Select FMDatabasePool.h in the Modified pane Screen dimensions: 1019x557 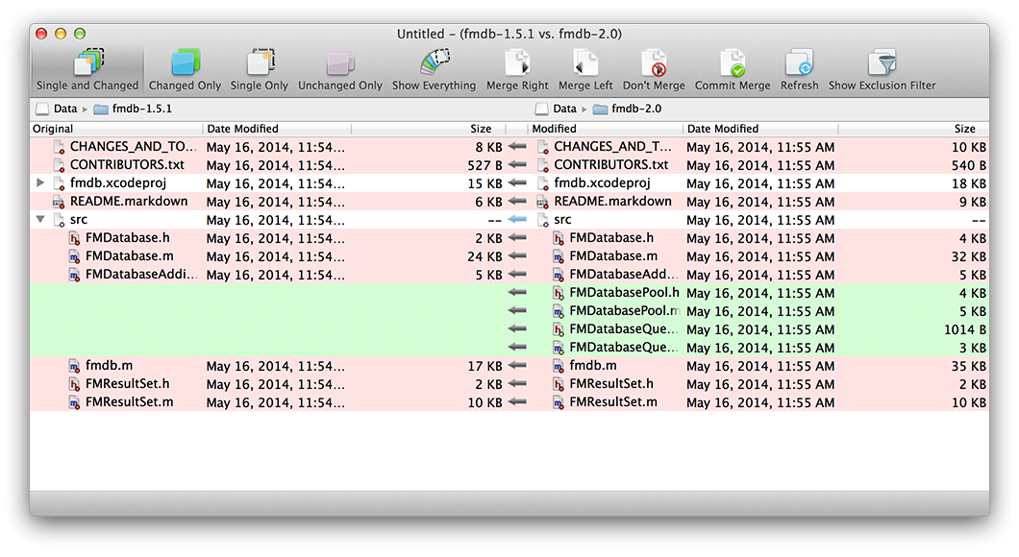pos(624,293)
